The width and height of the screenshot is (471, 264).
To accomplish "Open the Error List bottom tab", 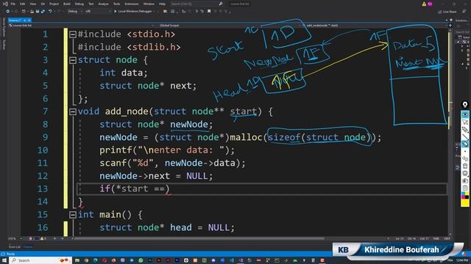I will [15, 247].
